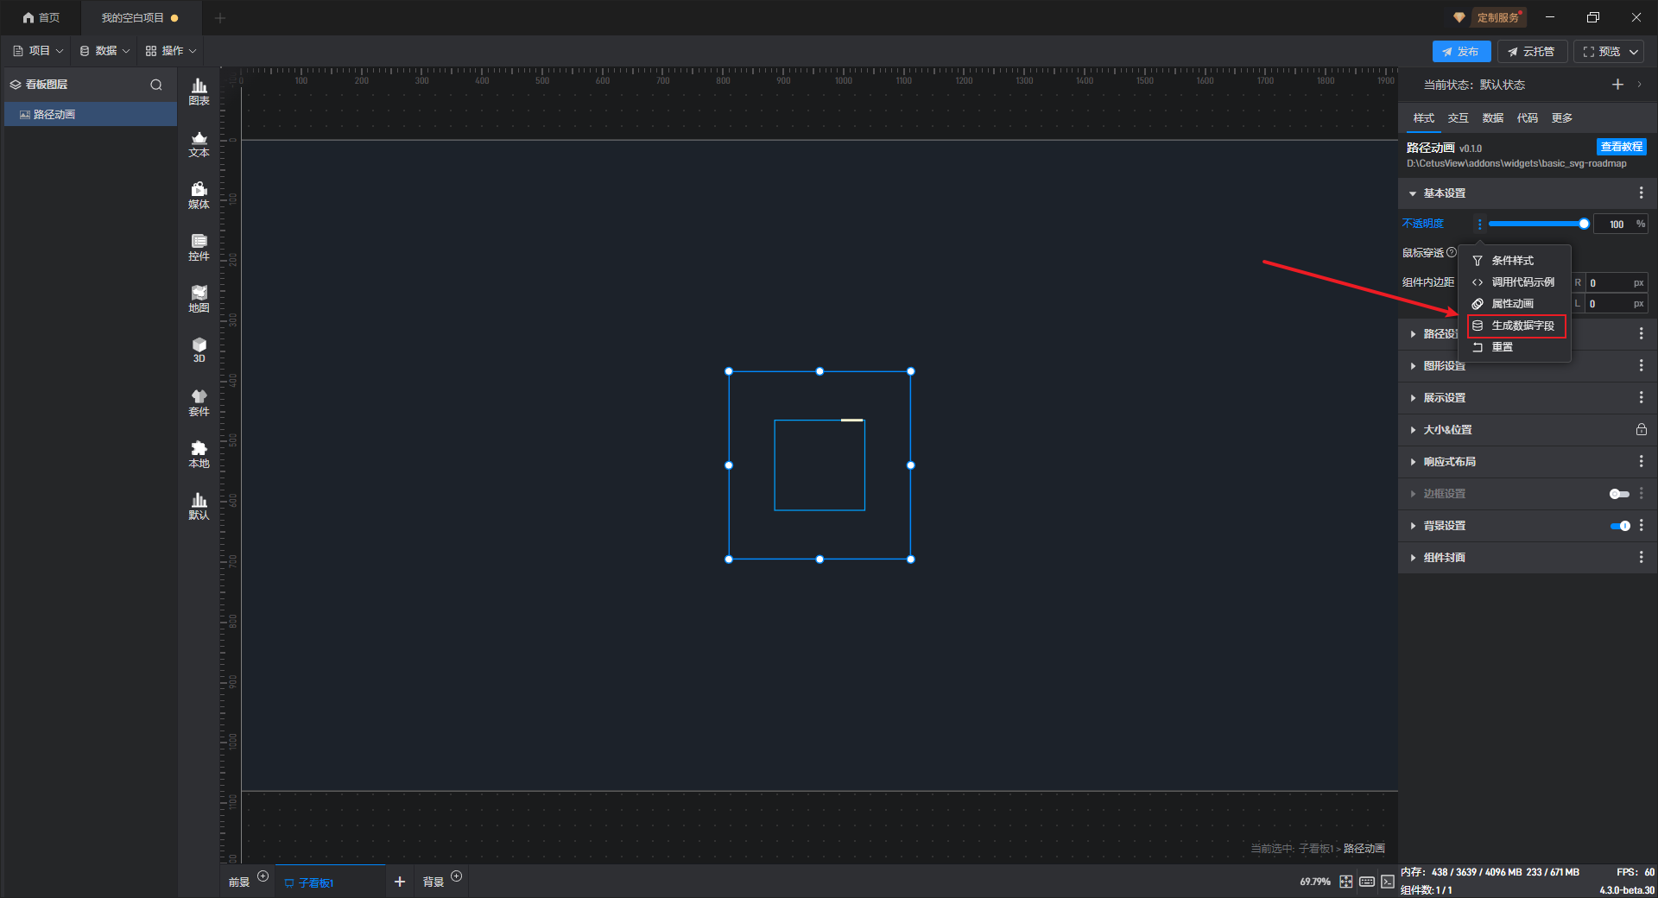Viewport: 1658px width, 898px height.
Task: Open the 图表 chart components panel
Action: 199,92
